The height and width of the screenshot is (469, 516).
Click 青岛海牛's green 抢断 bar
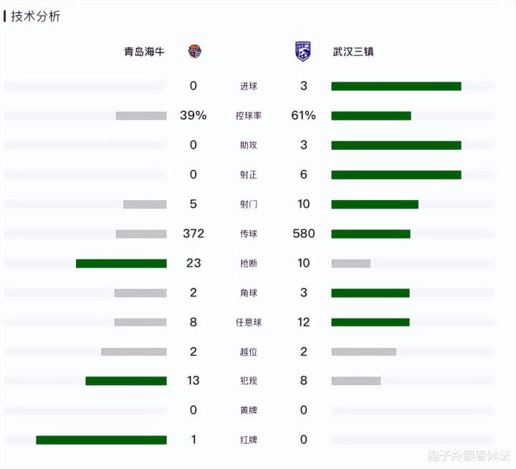[x=121, y=263]
